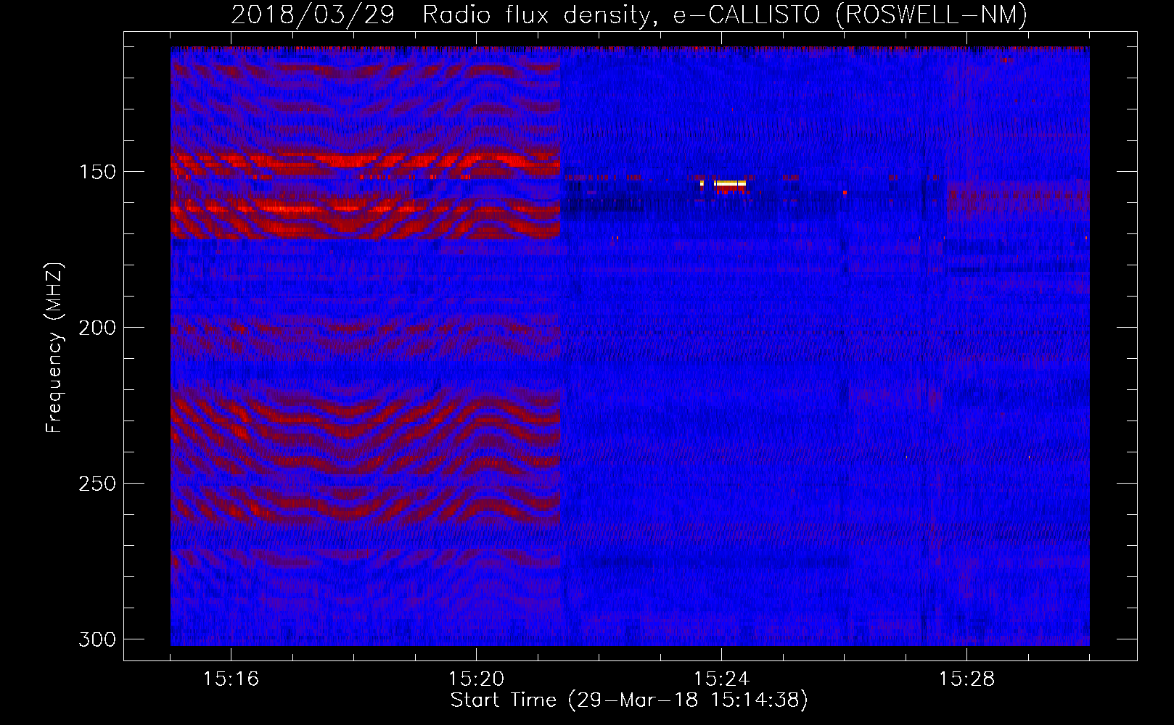Screen dimensions: 1174x725
Task: Select the 15:28 time tick label
Action: tap(966, 679)
